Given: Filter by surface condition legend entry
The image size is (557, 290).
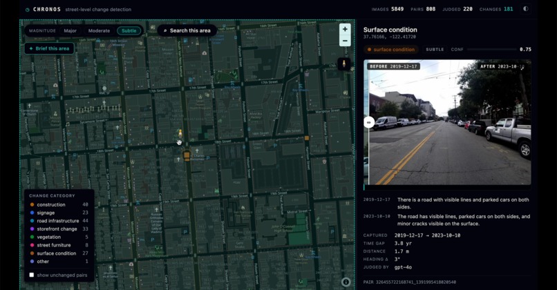Looking at the screenshot, I should (x=59, y=253).
